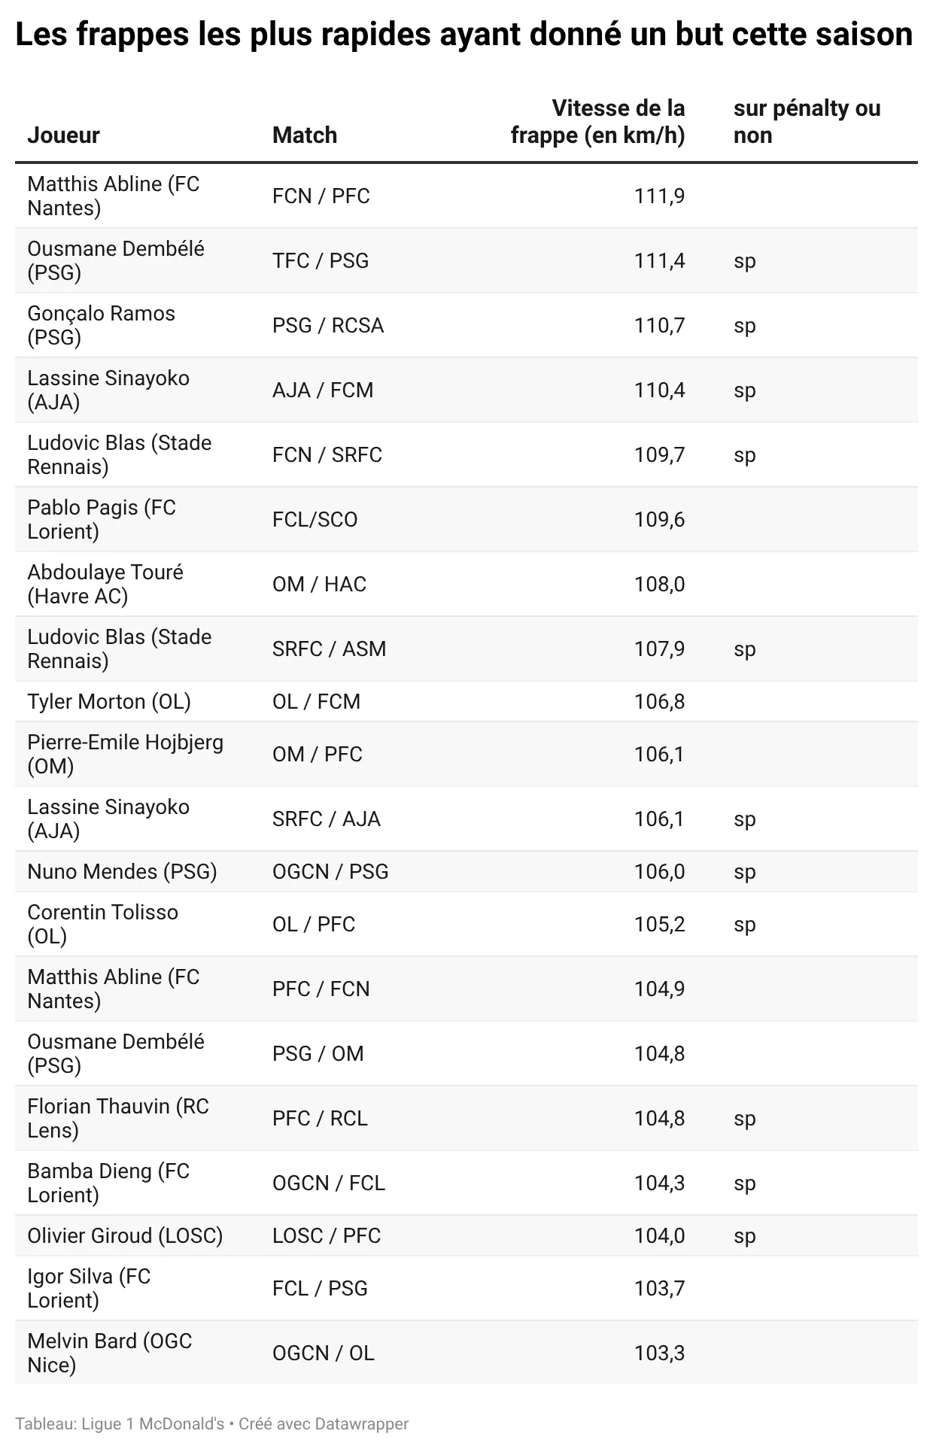Click the "Créé avec Datawrapper" footer text
Image resolution: width=933 pixels, height=1449 pixels.
[324, 1423]
